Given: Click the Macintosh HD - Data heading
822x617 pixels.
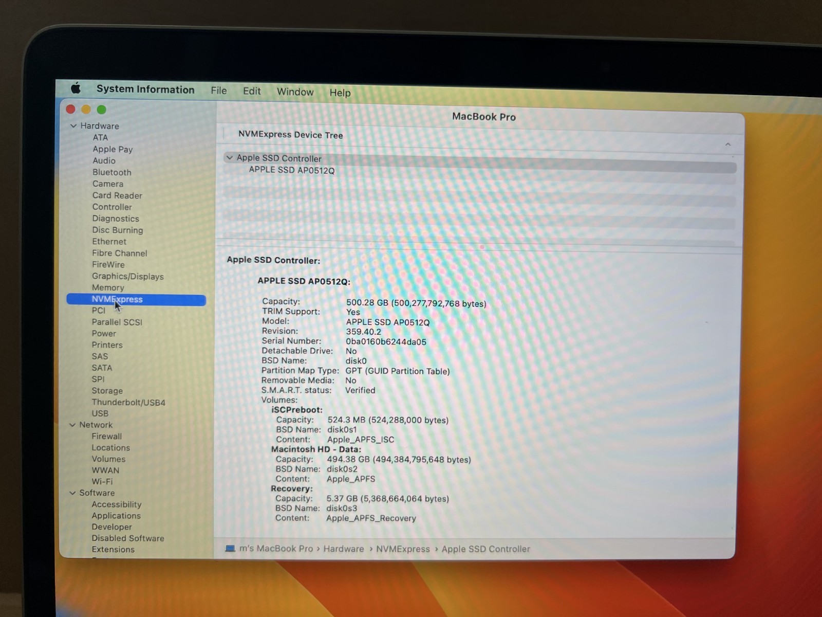Looking at the screenshot, I should point(316,449).
